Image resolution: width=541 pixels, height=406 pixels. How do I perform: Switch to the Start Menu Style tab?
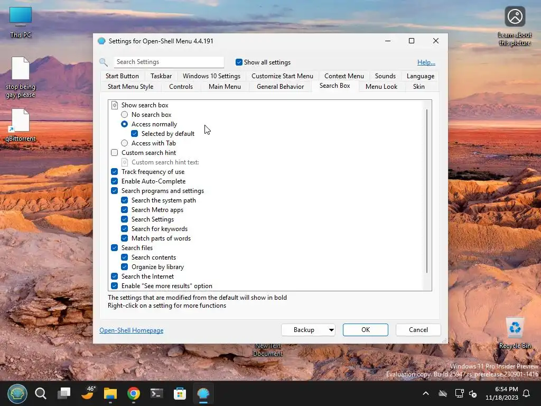[x=130, y=87]
